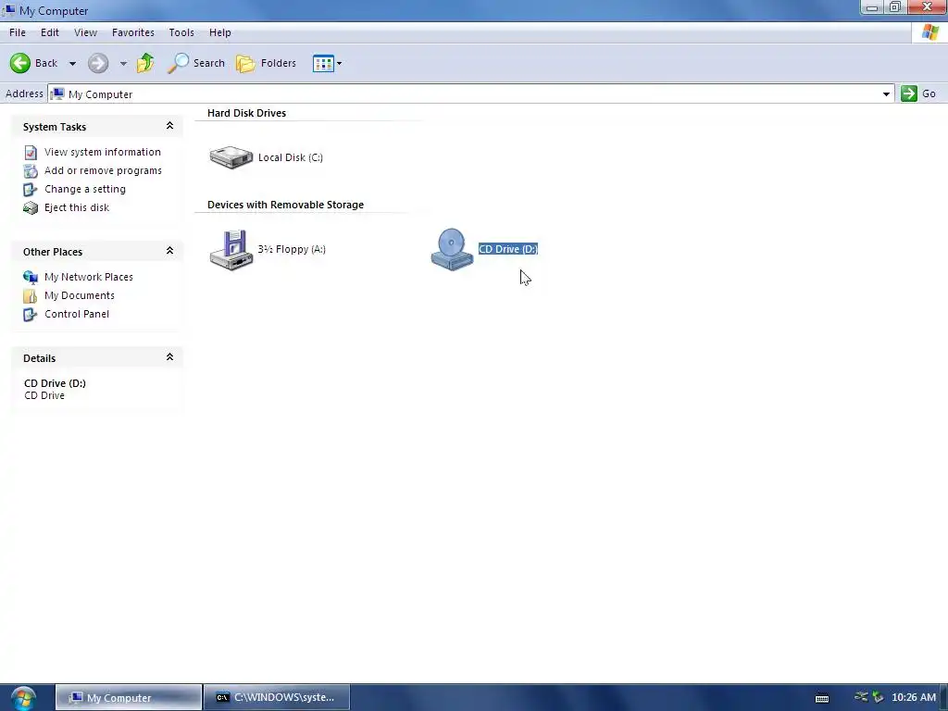Click the network connection tray icon
The height and width of the screenshot is (711, 948).
coord(861,697)
